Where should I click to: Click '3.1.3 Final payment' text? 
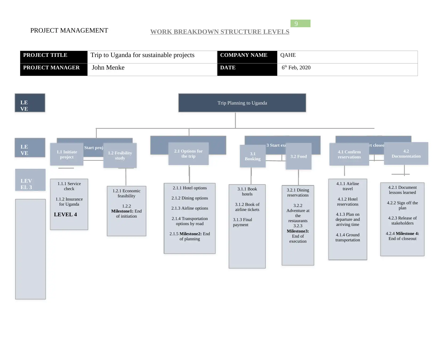(x=242, y=222)
